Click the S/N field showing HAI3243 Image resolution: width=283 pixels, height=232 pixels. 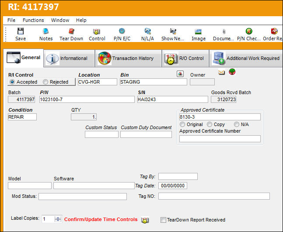(x=173, y=99)
